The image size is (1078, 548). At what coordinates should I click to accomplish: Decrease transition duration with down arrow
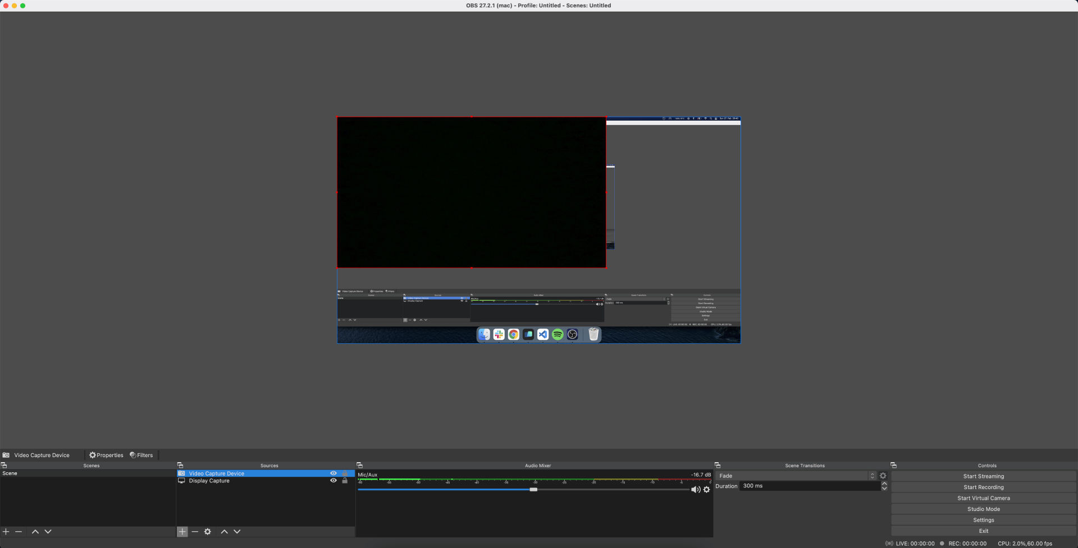[x=884, y=489]
